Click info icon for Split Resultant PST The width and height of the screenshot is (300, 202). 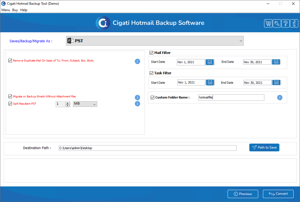137,104
